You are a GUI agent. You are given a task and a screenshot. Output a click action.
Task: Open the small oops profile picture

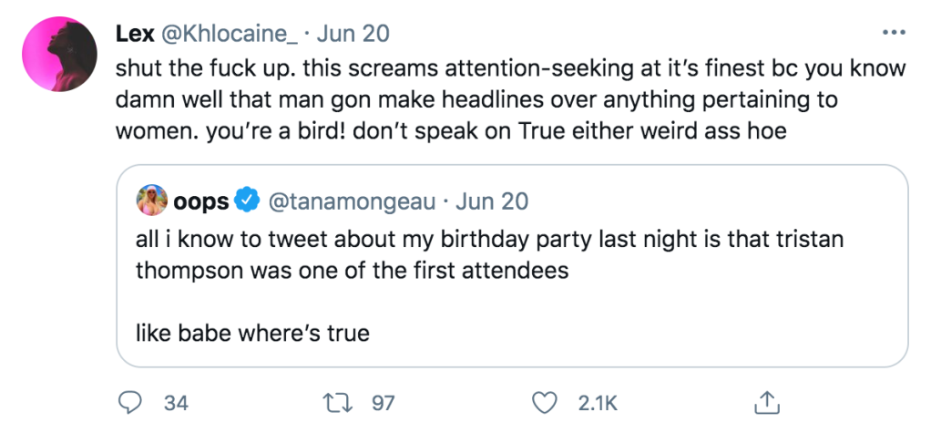click(150, 201)
